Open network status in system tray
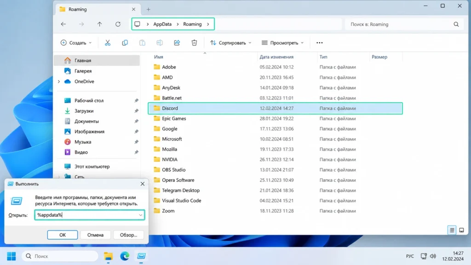The height and width of the screenshot is (265, 471). 424,256
